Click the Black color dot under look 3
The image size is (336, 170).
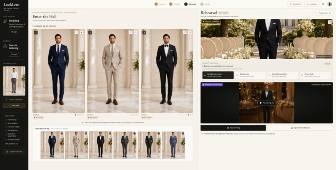188,115
